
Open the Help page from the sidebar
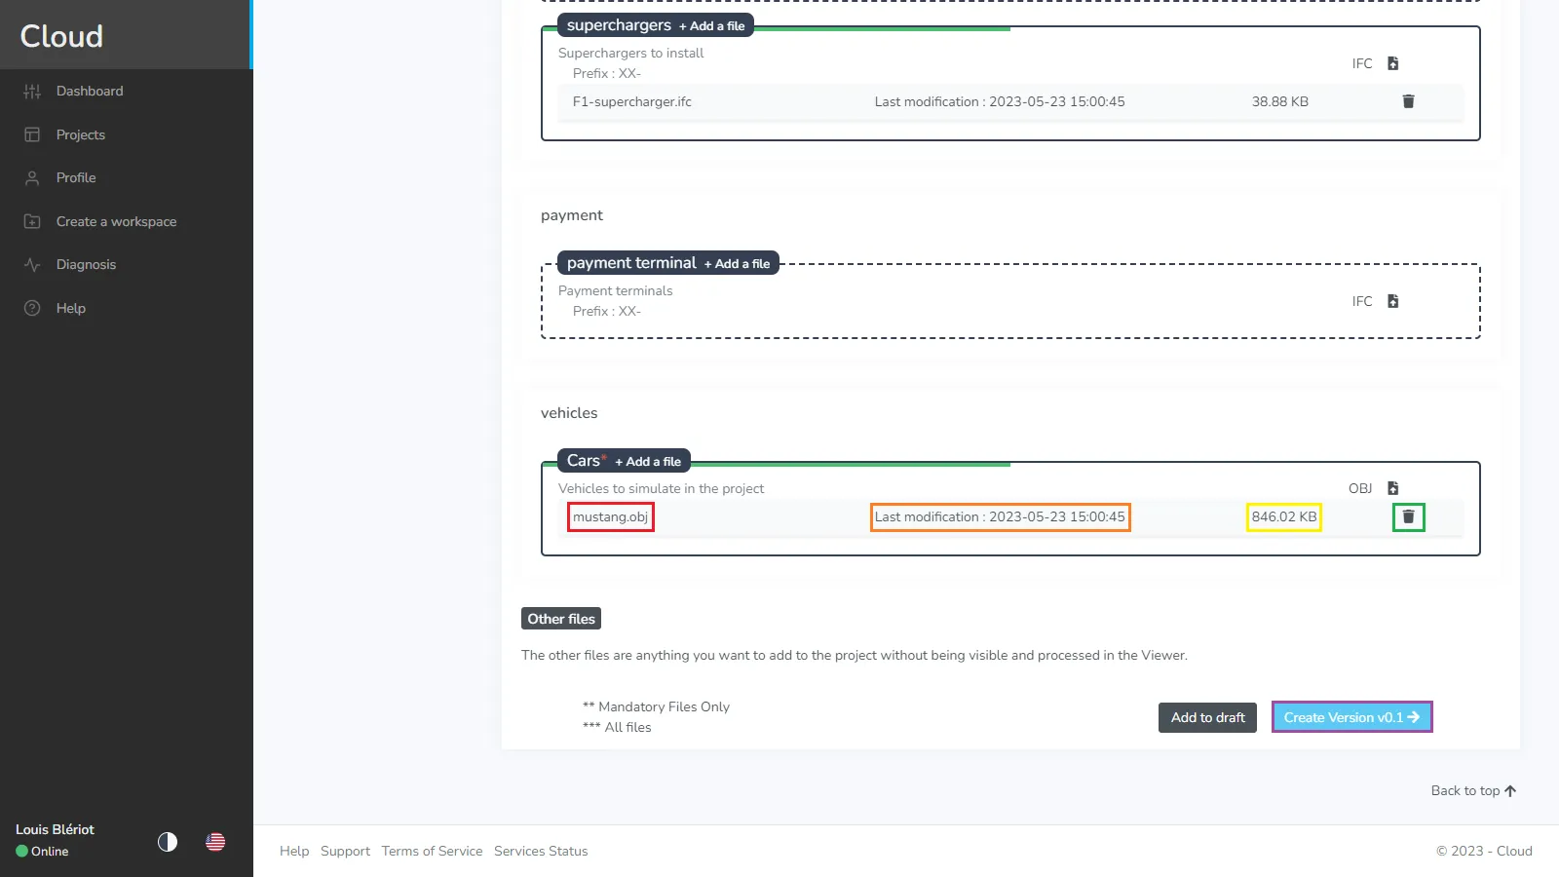tap(70, 308)
